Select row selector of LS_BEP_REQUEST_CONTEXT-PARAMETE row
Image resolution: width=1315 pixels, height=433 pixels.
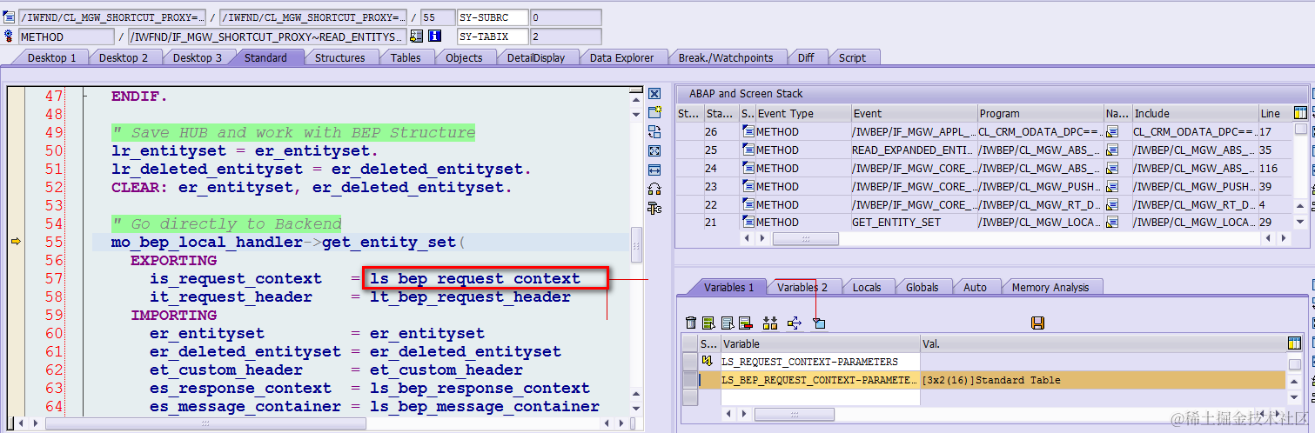690,380
